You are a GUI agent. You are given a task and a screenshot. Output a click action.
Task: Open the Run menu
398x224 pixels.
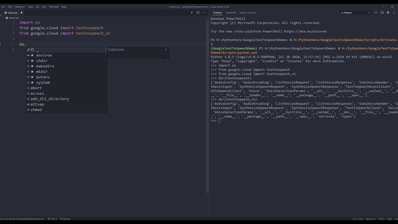44,7
